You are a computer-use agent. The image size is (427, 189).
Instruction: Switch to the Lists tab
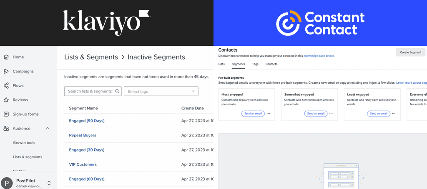click(221, 64)
